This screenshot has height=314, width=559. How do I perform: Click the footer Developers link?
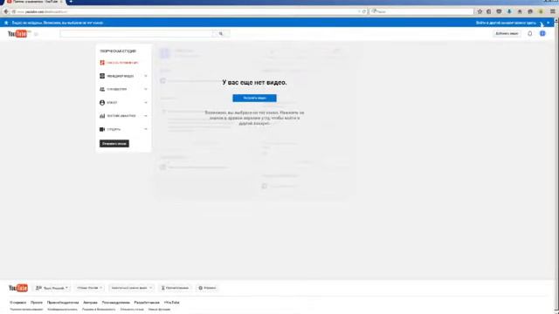(147, 303)
